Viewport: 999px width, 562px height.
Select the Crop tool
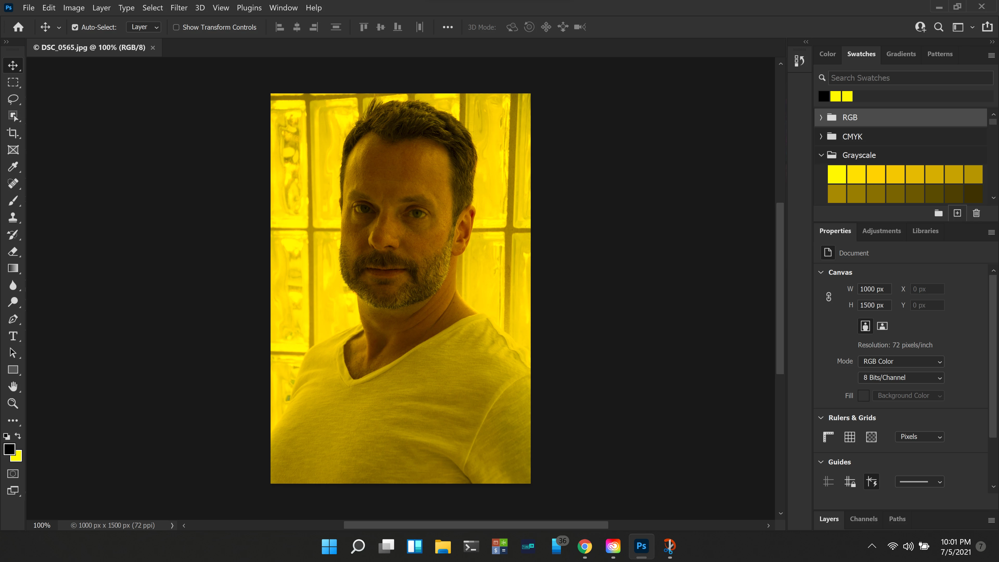(13, 133)
